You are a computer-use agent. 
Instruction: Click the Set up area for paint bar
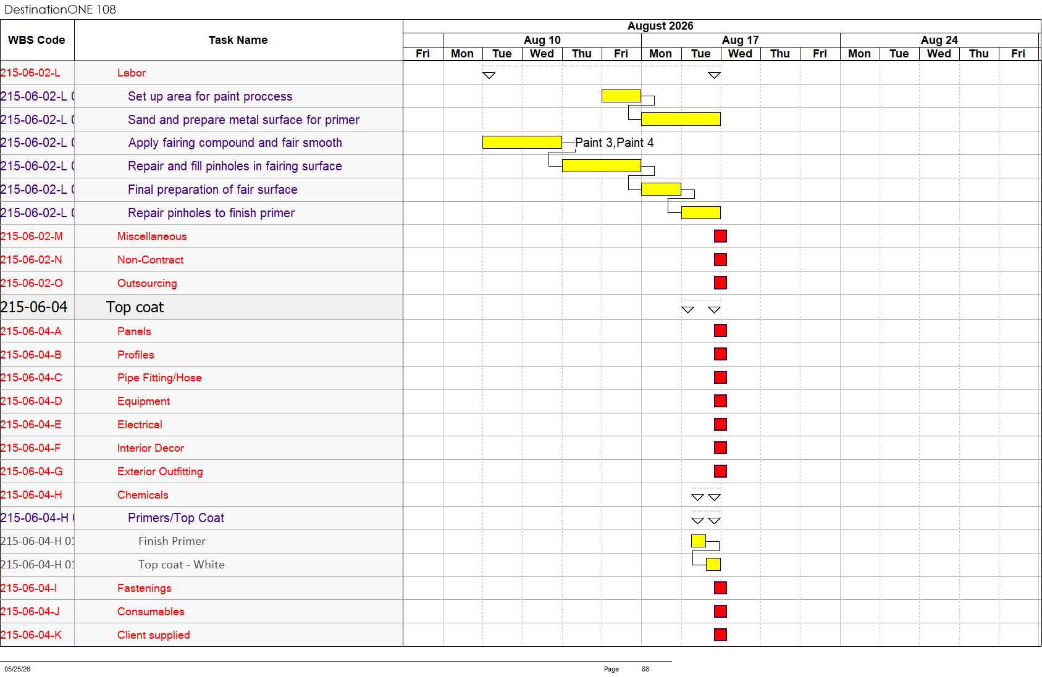tap(621, 96)
